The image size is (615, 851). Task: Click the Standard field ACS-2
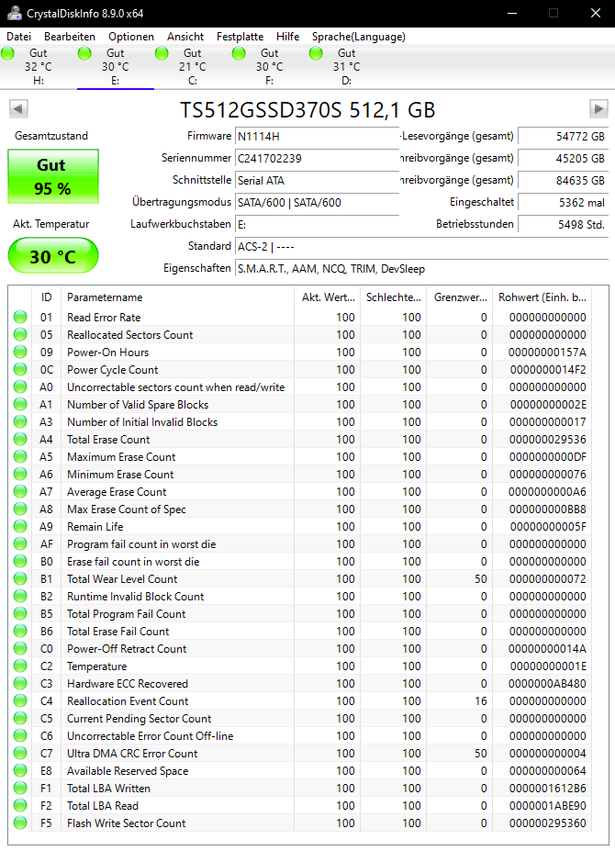click(421, 246)
